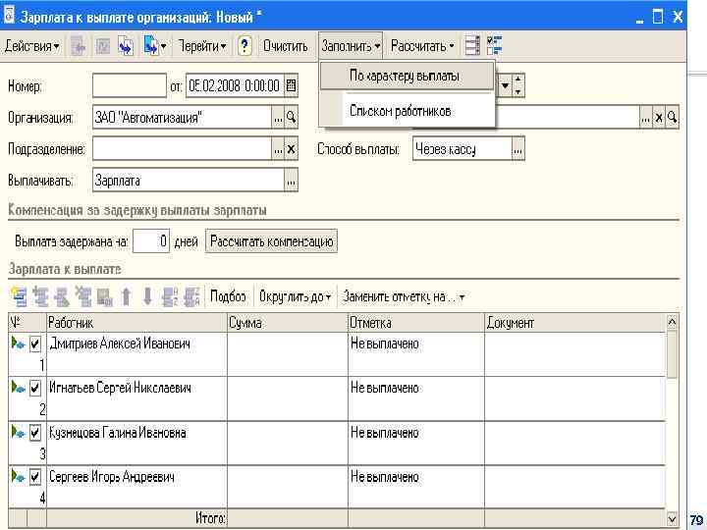Viewport: 707px width, 530px height.
Task: Click the Сумма column header
Action: pos(288,323)
